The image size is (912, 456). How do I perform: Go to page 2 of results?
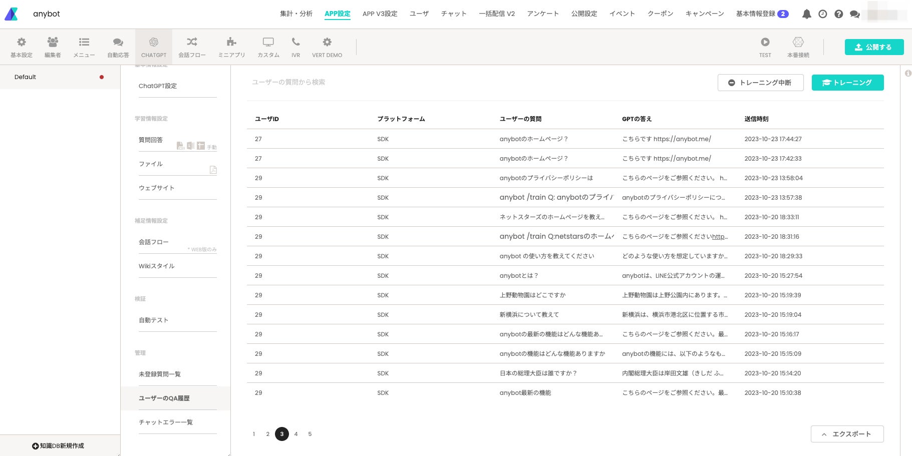tap(268, 434)
